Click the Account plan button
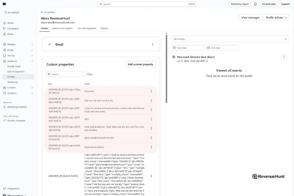This screenshot has width=294, height=196. 269,4
